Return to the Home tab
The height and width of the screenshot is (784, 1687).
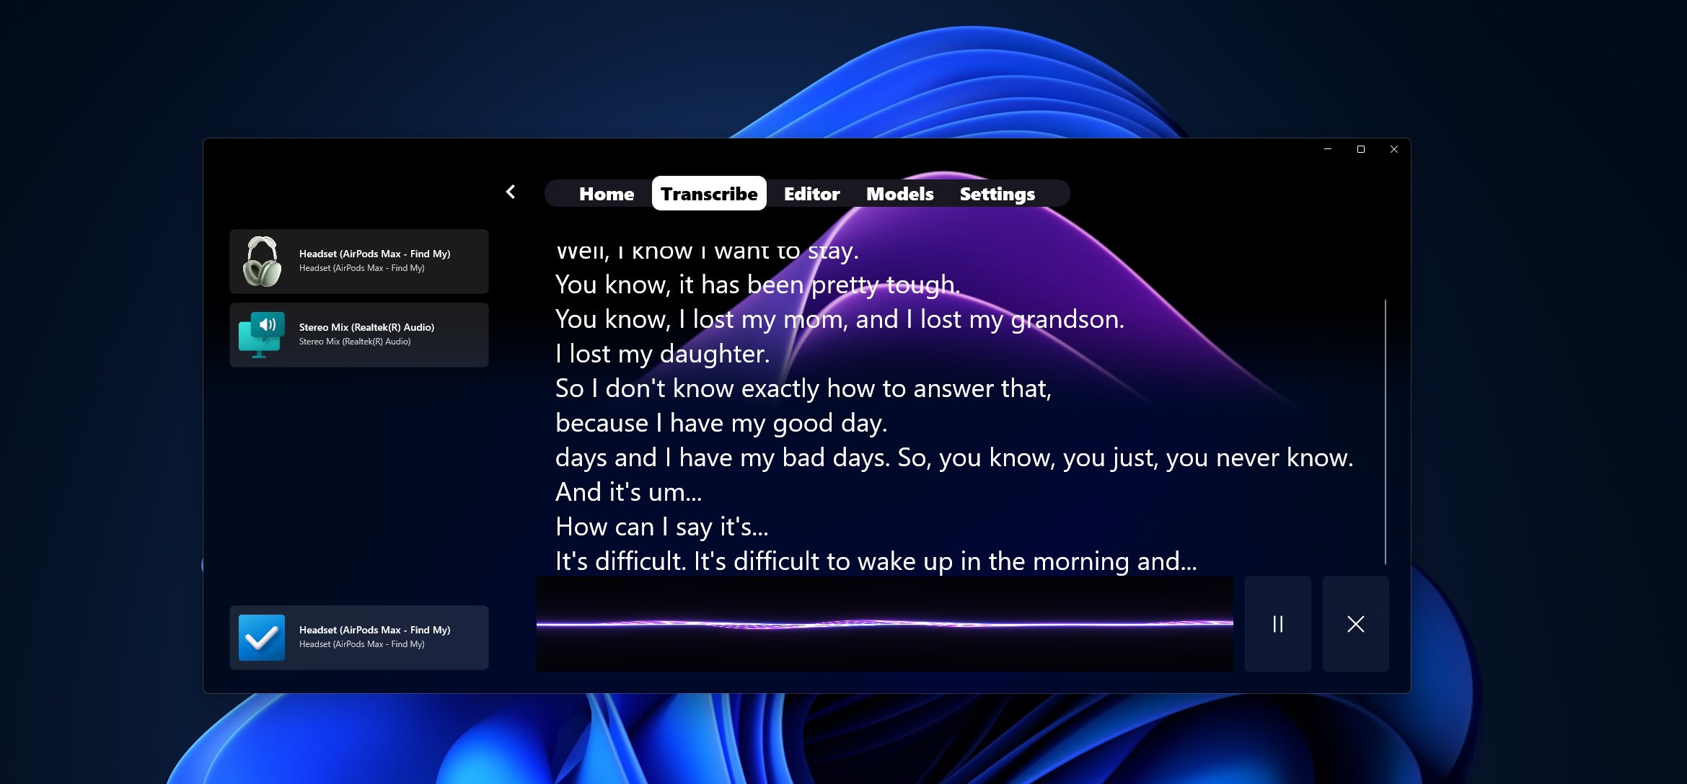(606, 193)
